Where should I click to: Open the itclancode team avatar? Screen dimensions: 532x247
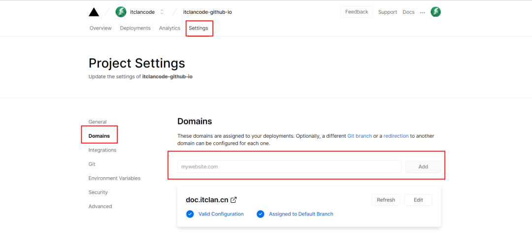coord(121,12)
